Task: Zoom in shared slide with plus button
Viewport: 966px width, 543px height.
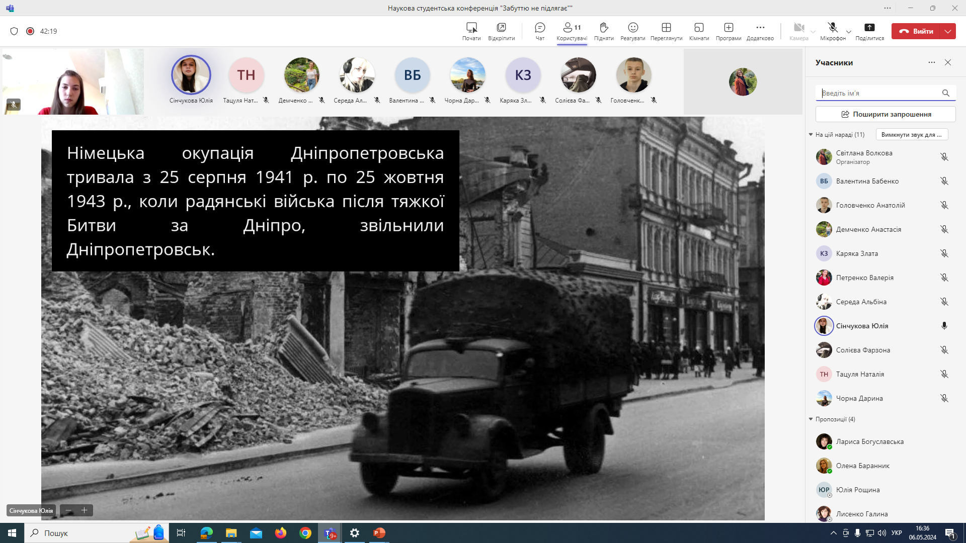Action: [85, 510]
